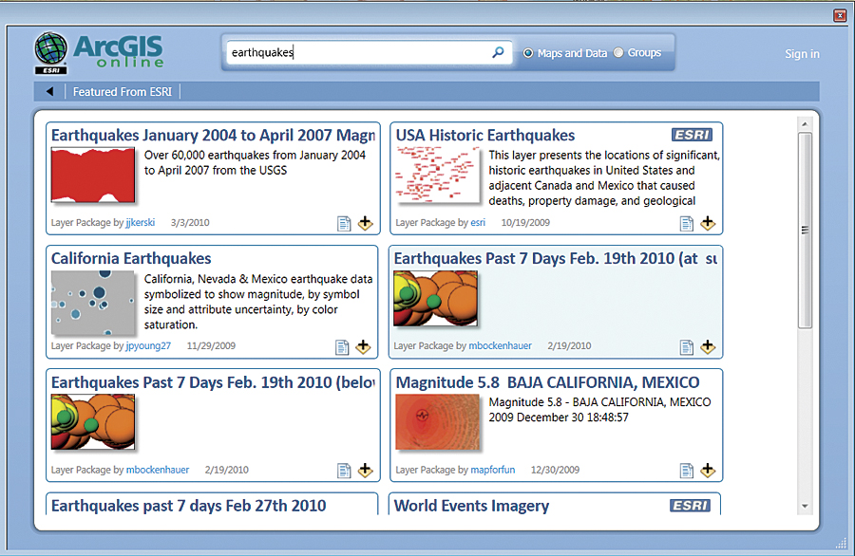This screenshot has height=556, width=855.
Task: Click the Magnitude 5.8 BAJA CALIFORNIA, MEXICO title
Action: 547,382
